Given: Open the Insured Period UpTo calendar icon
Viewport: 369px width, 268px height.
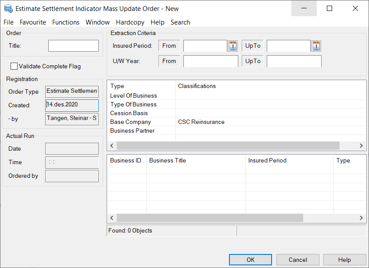Looking at the screenshot, I should tap(316, 46).
